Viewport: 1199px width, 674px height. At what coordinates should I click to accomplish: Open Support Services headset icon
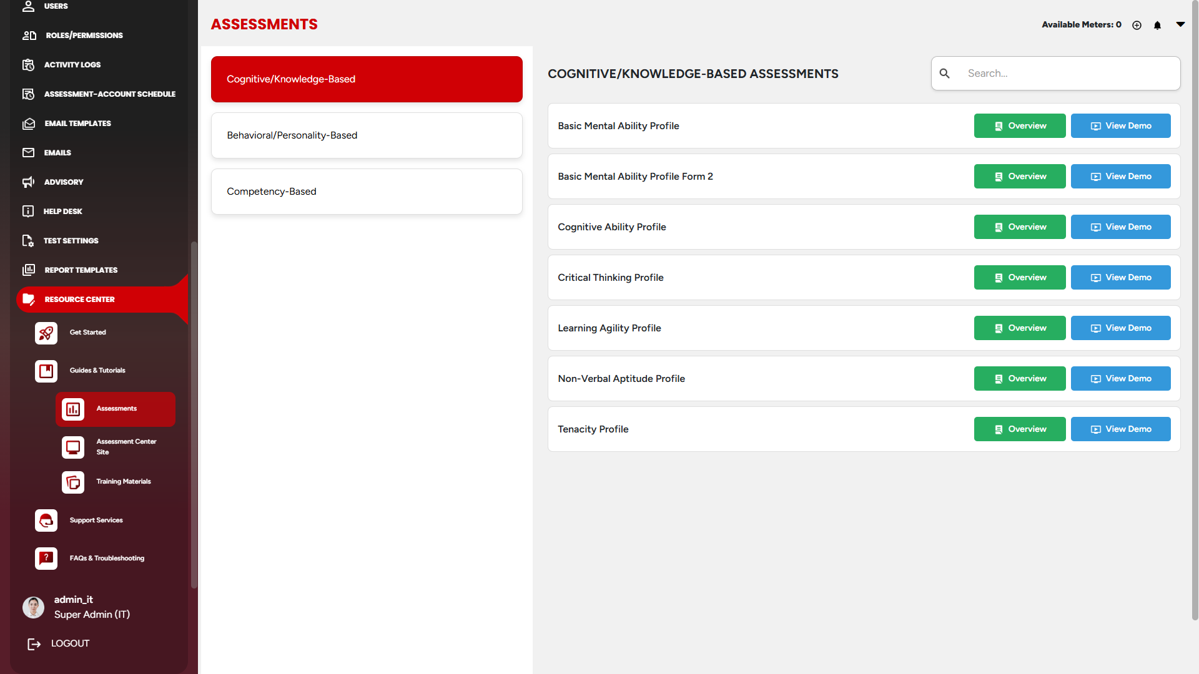point(46,520)
